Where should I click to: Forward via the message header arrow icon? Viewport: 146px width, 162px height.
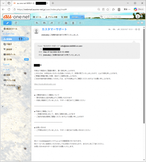pyautogui.click(x=118, y=30)
